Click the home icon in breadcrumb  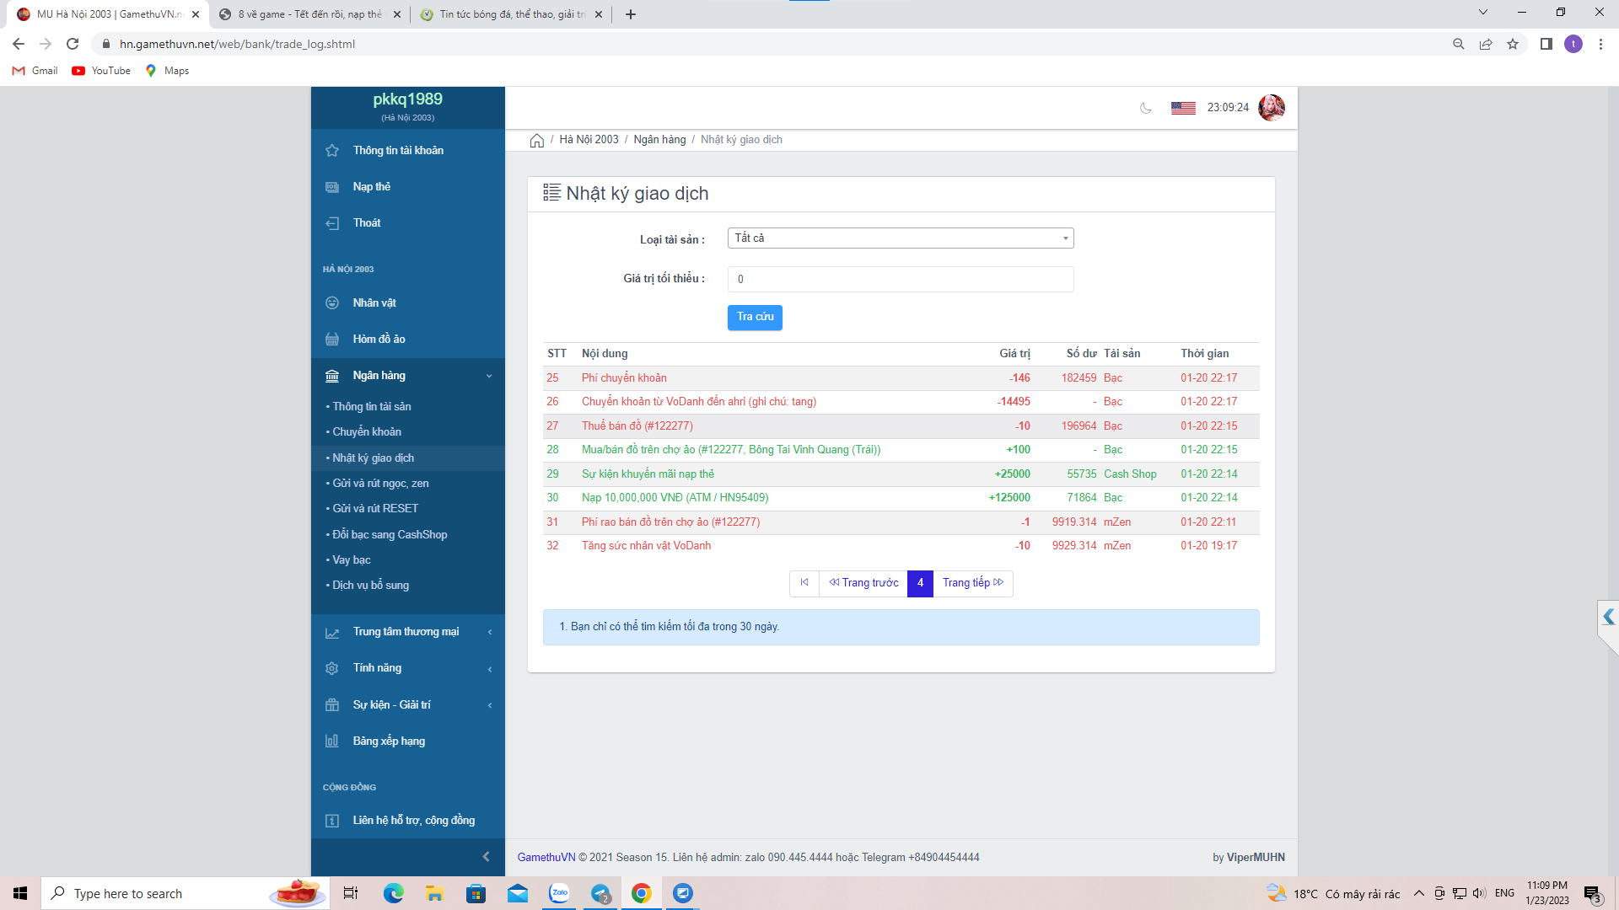(x=536, y=141)
